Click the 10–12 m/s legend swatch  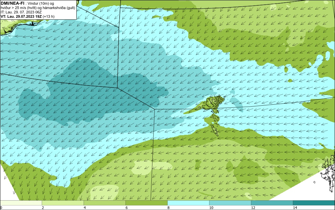[230, 203]
